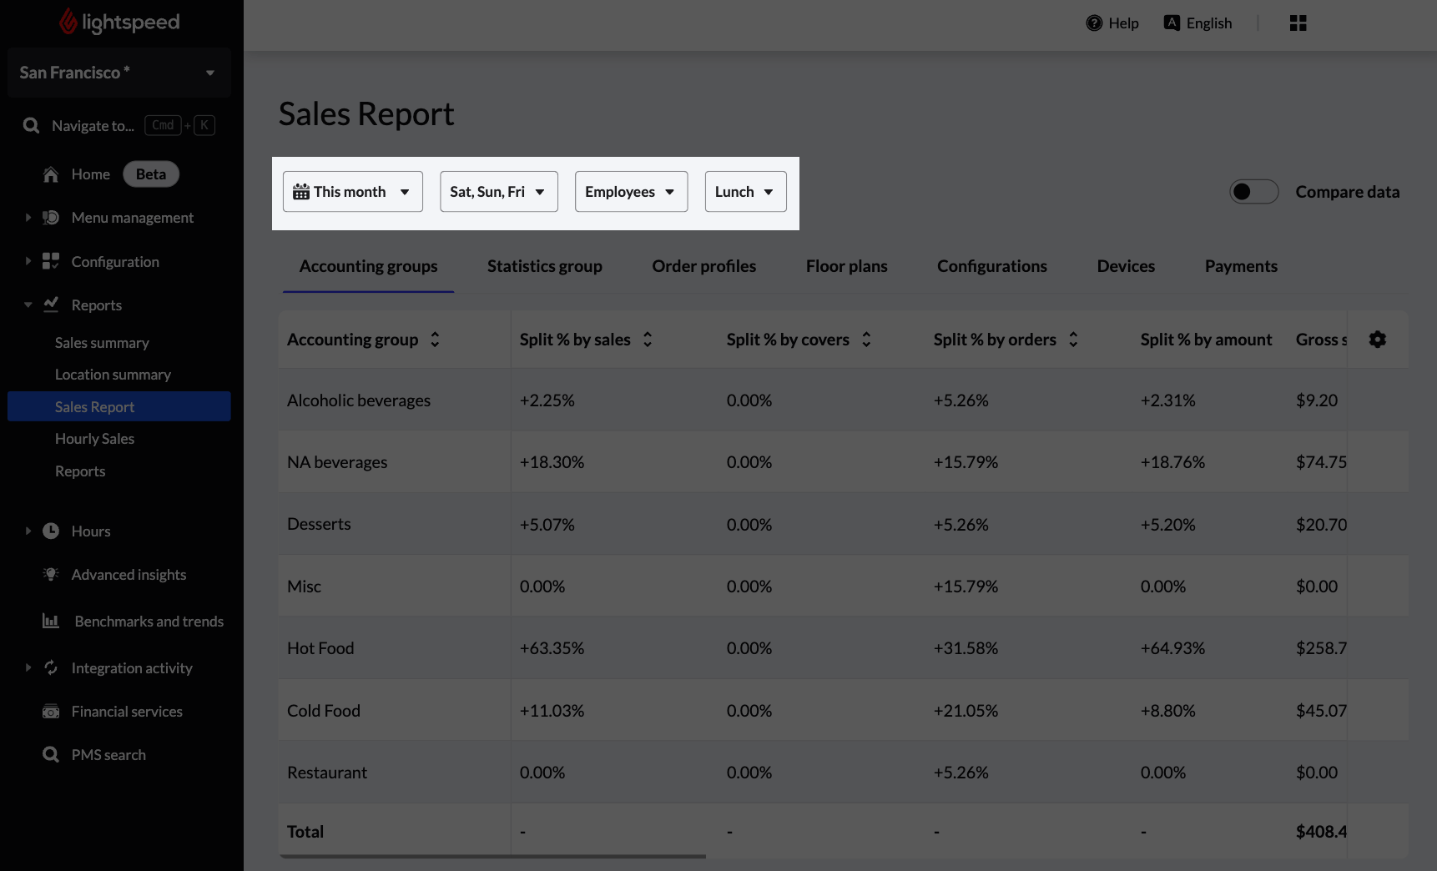Switch to the Statistics group tab
This screenshot has height=871, width=1437.
pyautogui.click(x=545, y=266)
